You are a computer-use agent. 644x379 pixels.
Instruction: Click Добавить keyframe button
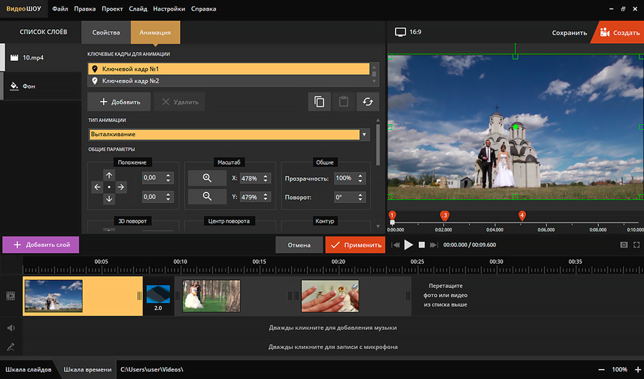point(119,102)
